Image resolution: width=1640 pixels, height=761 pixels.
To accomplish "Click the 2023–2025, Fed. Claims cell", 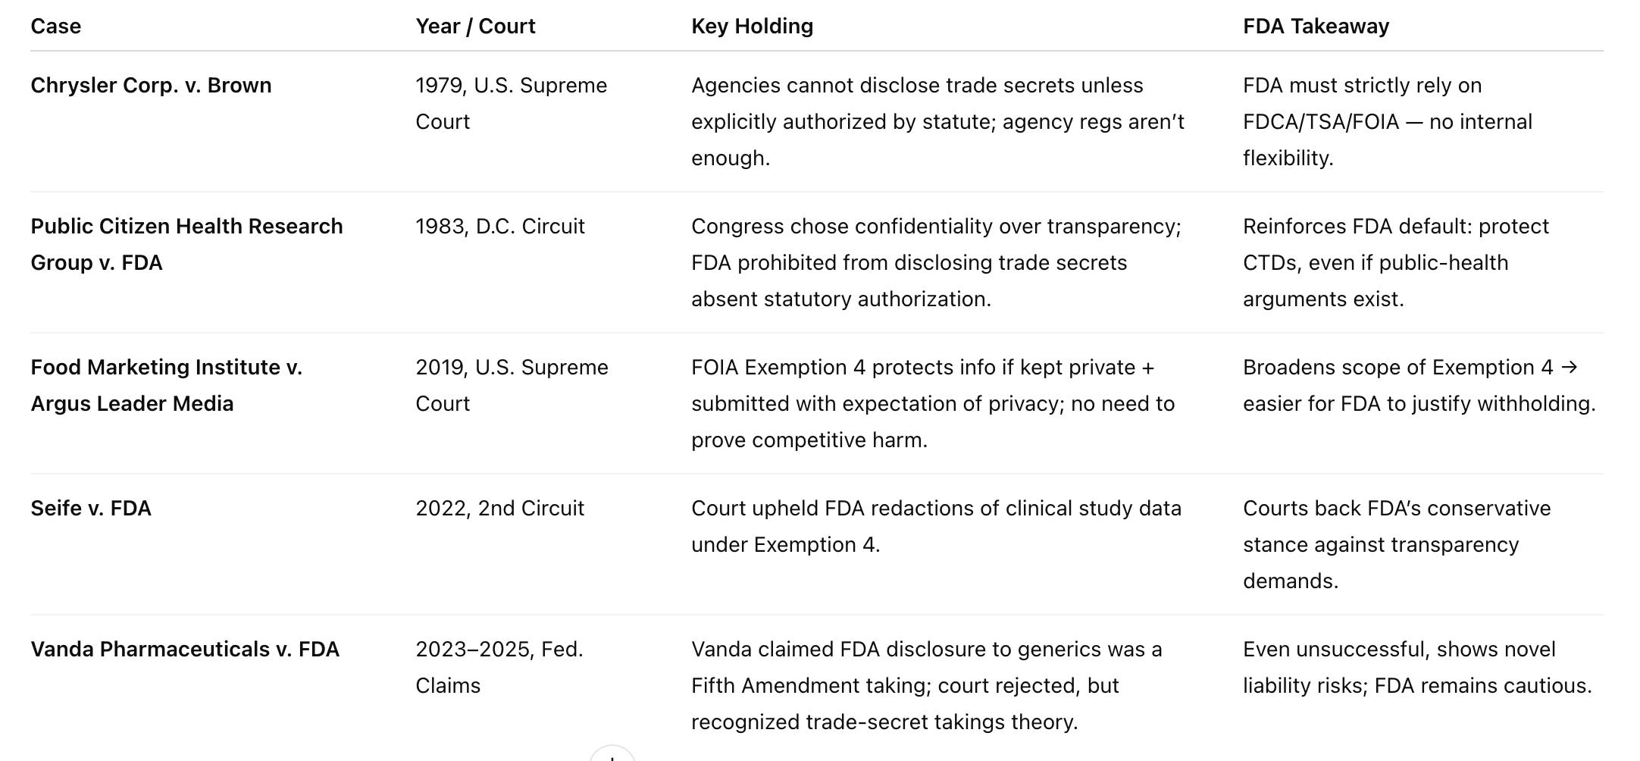I will (x=499, y=667).
